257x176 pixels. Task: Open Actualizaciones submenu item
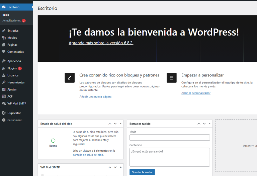(11, 21)
